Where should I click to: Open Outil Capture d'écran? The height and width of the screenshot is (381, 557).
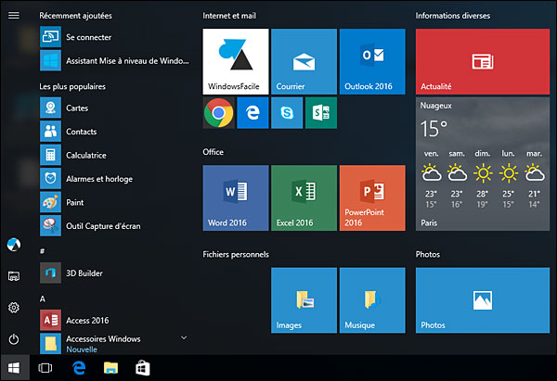[x=114, y=226]
